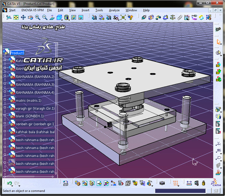The image size is (225, 196).
Task: Click the star and trash-can constraint icon
Action: point(130,18)
